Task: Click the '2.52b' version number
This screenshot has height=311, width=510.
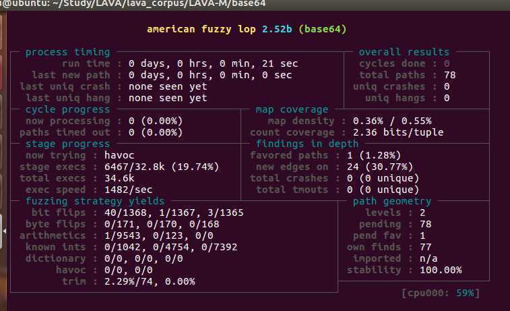Action: [277, 29]
